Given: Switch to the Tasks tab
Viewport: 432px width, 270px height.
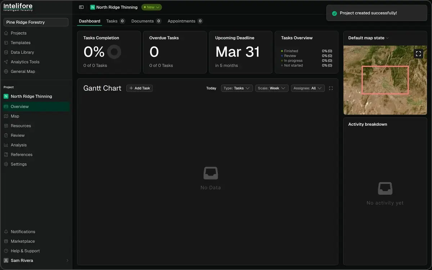Looking at the screenshot, I should pyautogui.click(x=116, y=21).
